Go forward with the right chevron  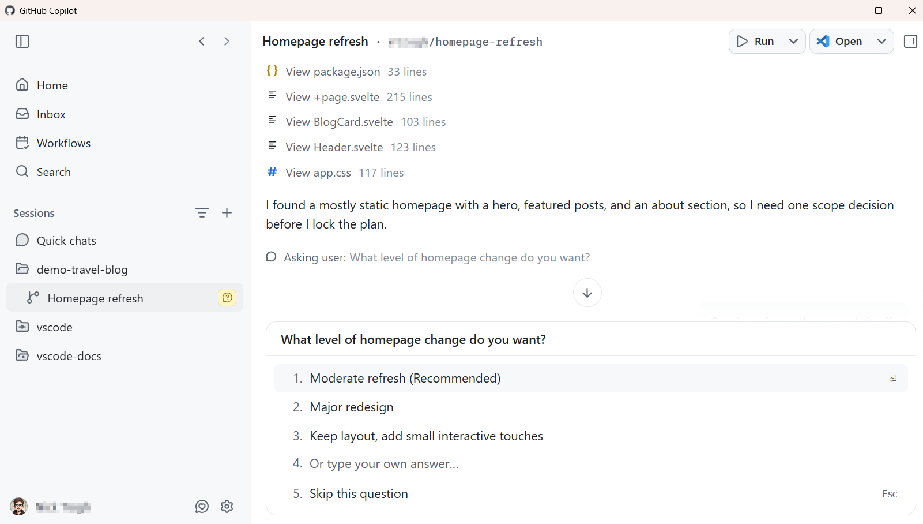tap(227, 41)
